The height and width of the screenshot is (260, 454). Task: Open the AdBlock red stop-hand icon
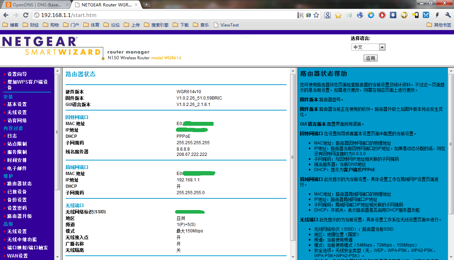pyautogui.click(x=382, y=15)
